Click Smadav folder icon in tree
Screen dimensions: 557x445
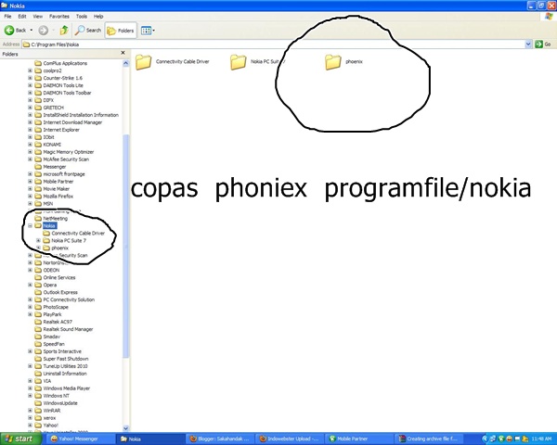tap(38, 337)
